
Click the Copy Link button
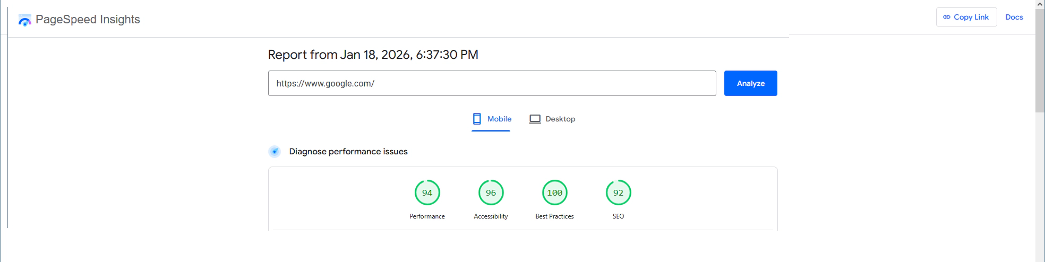point(966,17)
